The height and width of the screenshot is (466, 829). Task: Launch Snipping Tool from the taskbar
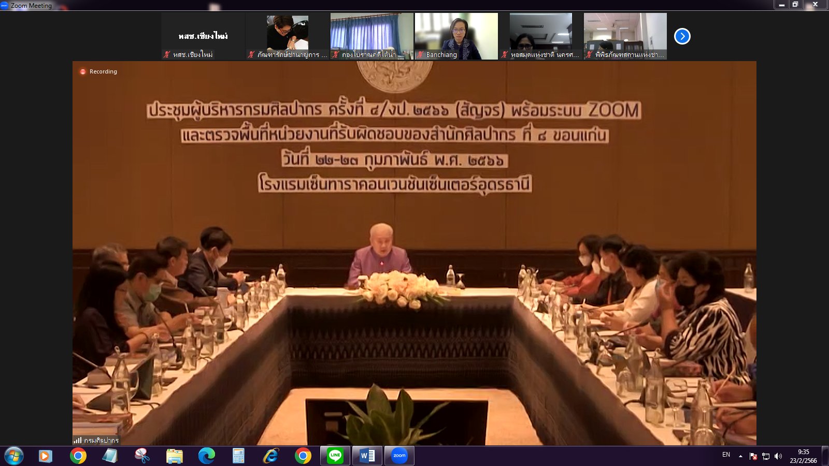point(141,456)
